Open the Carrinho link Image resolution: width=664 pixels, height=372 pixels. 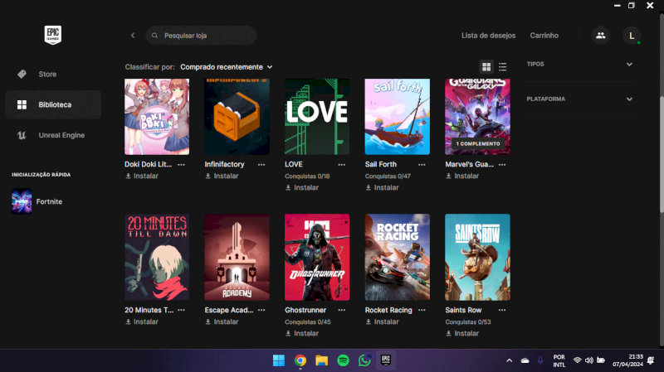click(x=544, y=36)
